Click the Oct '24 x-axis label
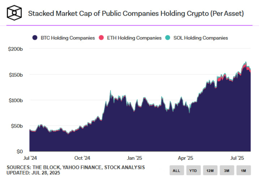Screen dimensions: 259x177 [x=82, y=158]
